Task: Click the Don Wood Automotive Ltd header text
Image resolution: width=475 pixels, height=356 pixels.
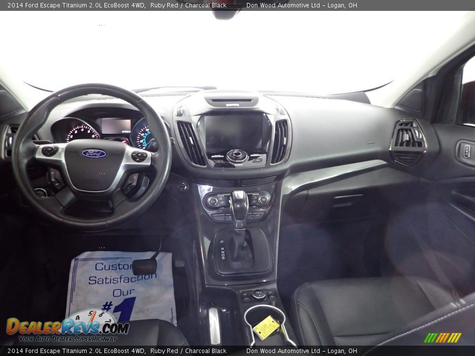Action: (302, 4)
